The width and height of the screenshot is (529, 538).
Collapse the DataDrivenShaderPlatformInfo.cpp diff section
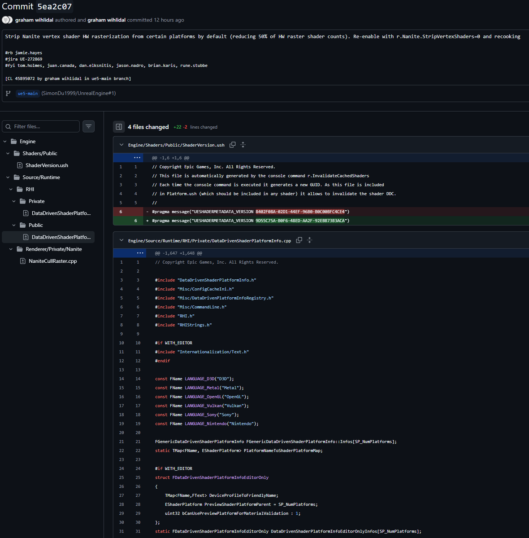click(121, 240)
